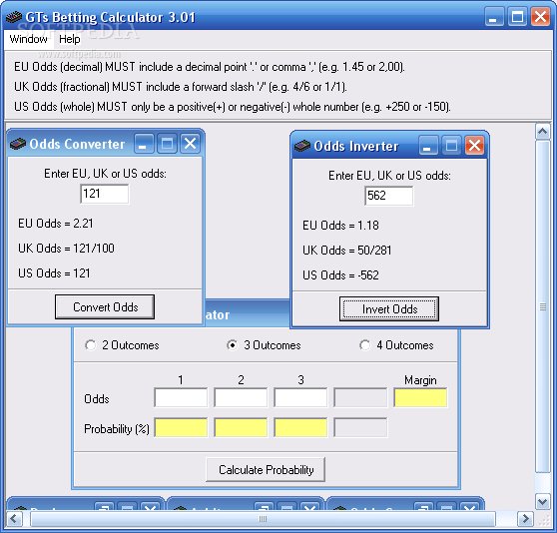
Task: Click the disabled fourth Odds field
Action: pos(360,397)
